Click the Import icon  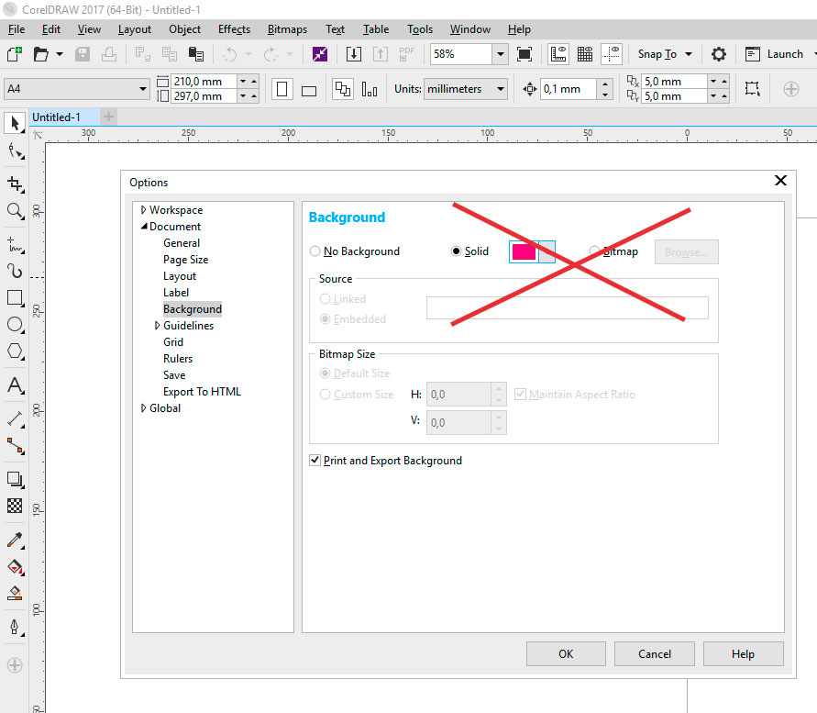click(354, 54)
